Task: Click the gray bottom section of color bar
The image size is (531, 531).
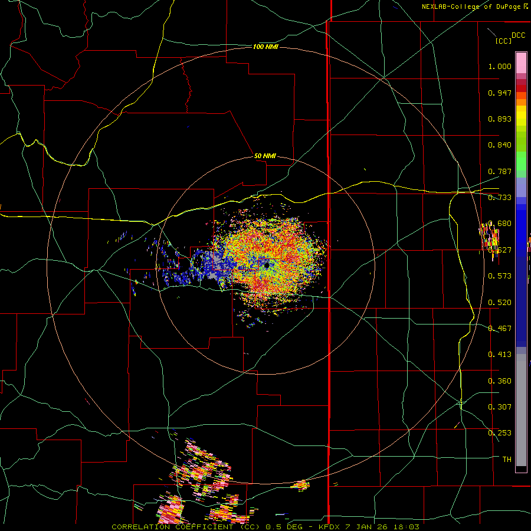Action: (x=521, y=410)
